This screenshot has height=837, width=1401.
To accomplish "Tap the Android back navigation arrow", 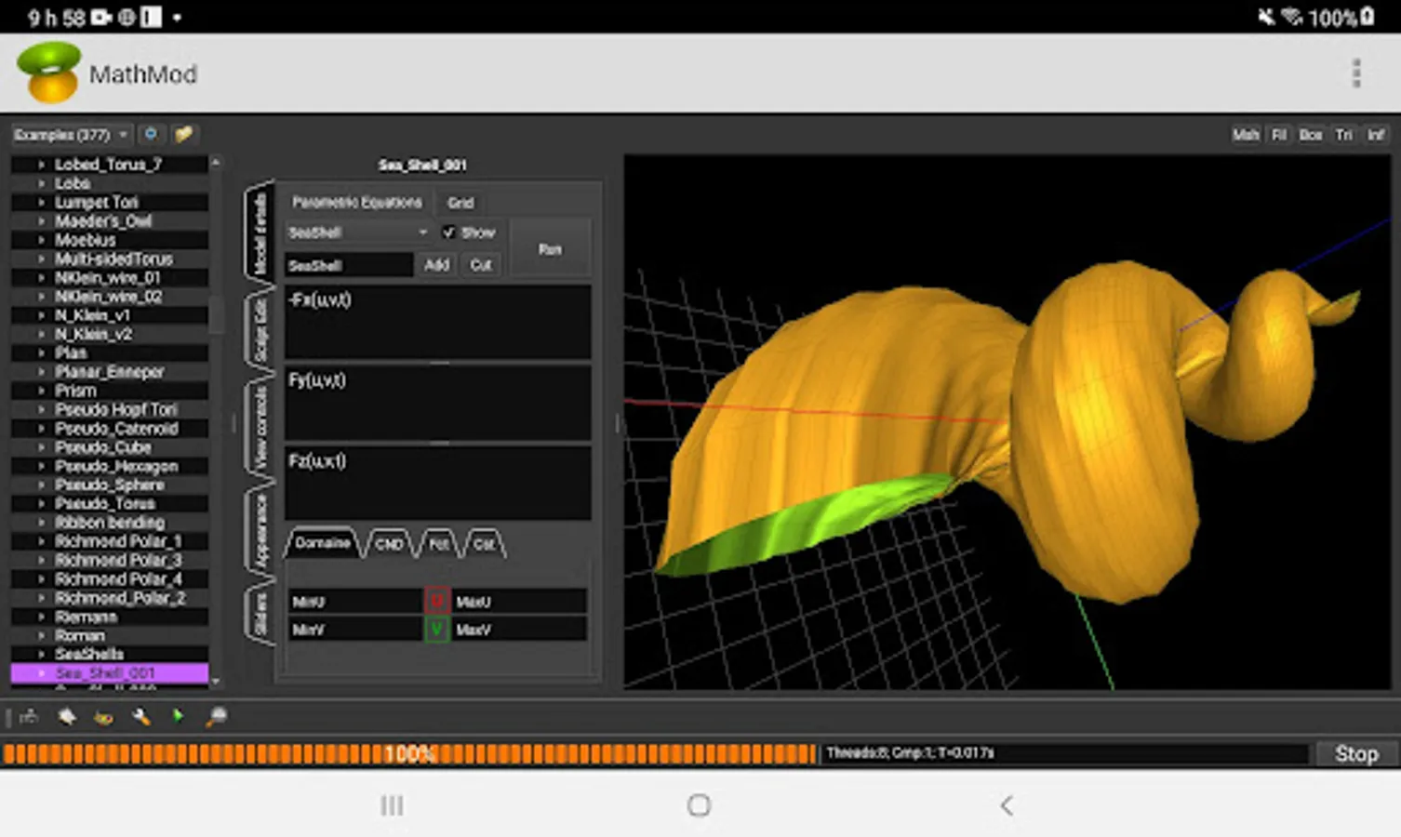I will tap(1006, 805).
